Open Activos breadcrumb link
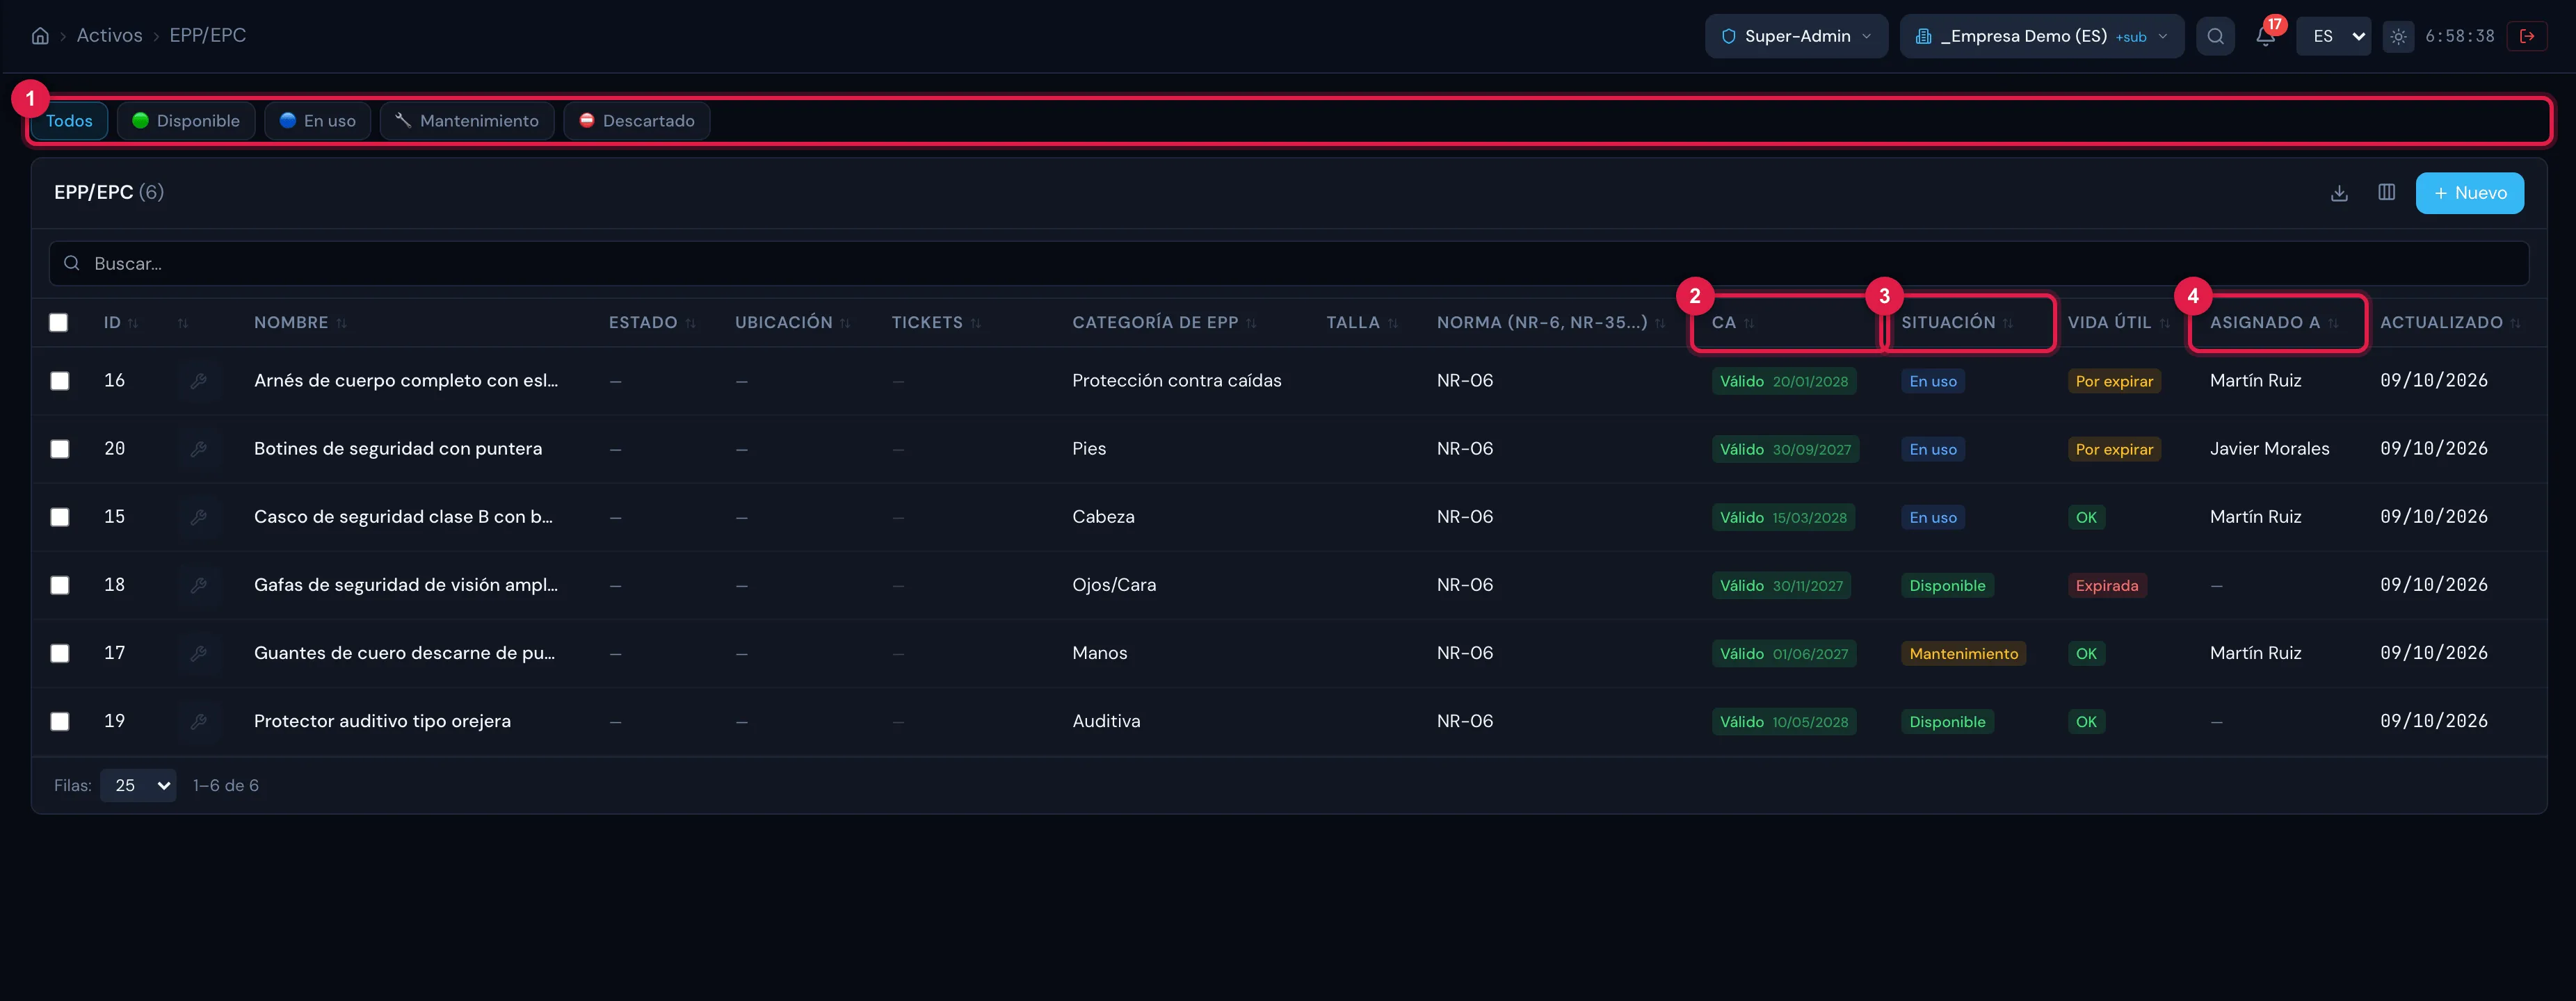2576x1001 pixels. pos(110,36)
